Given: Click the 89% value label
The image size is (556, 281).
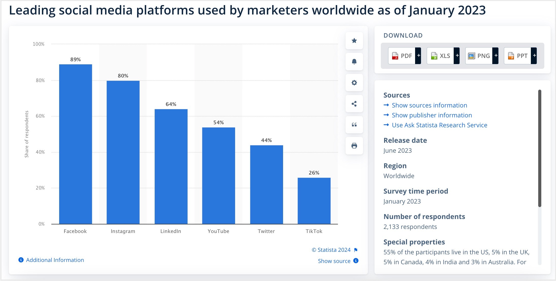Looking at the screenshot, I should (x=75, y=59).
